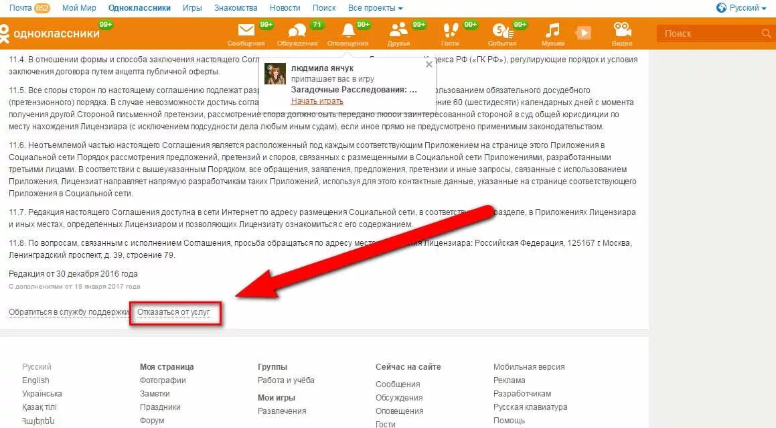Open Обсуждения link in footer
This screenshot has height=428, width=776.
399,398
